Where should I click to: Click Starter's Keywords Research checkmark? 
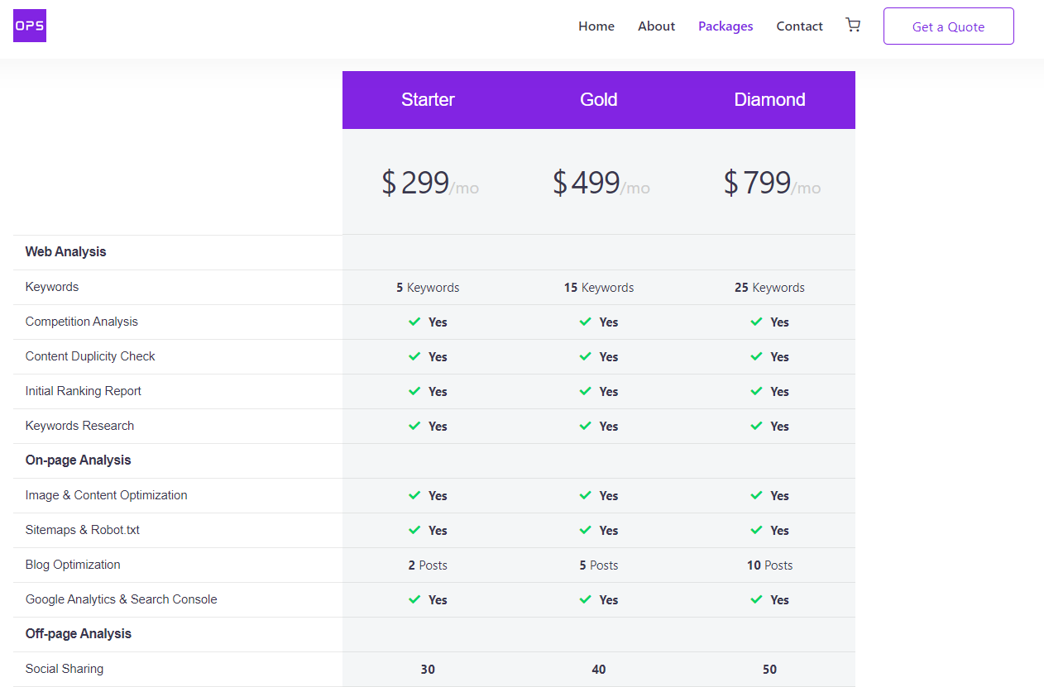pyautogui.click(x=414, y=426)
